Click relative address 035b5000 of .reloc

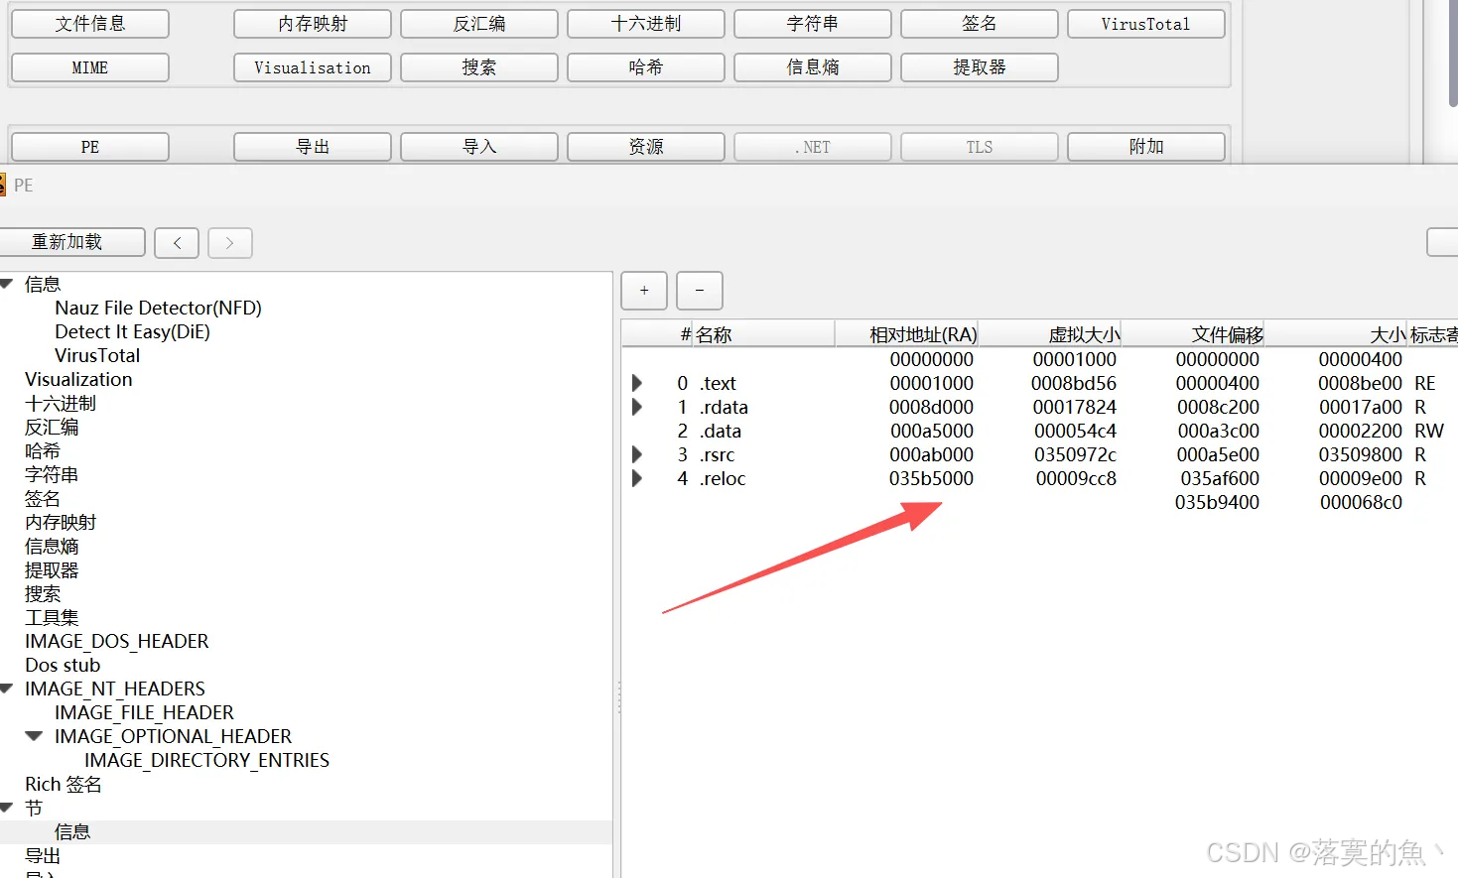(931, 478)
